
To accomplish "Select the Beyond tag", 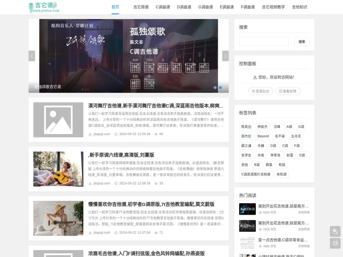I will pyautogui.click(x=263, y=136).
